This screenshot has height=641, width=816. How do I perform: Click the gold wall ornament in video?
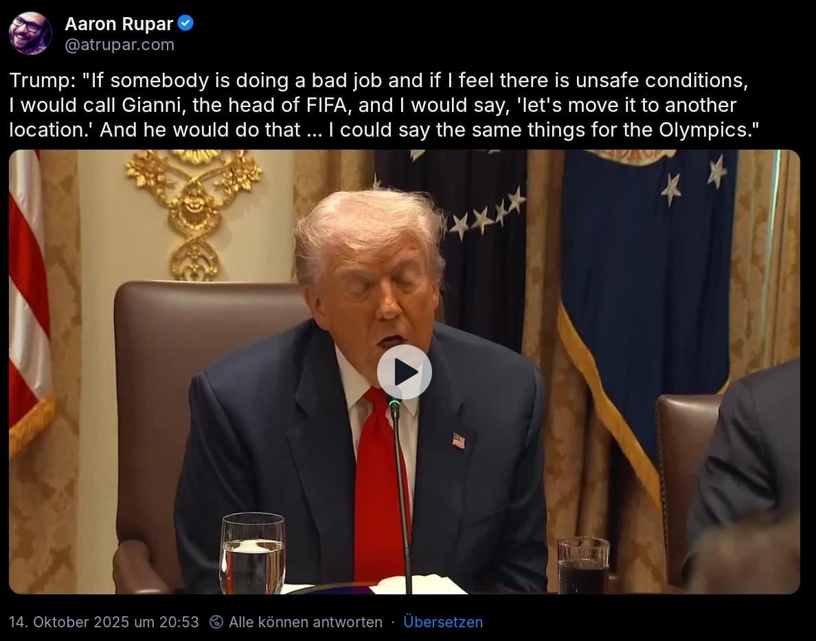point(194,214)
